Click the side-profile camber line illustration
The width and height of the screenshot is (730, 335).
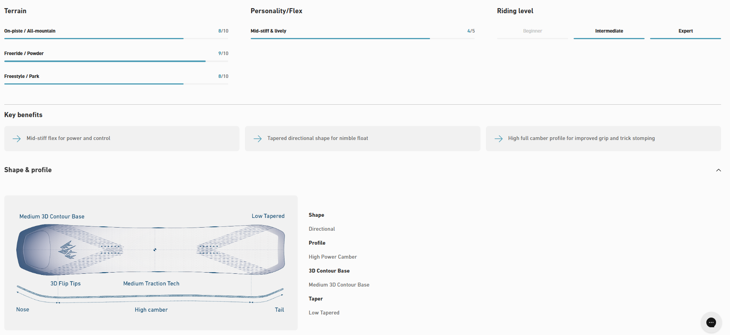coord(151,296)
